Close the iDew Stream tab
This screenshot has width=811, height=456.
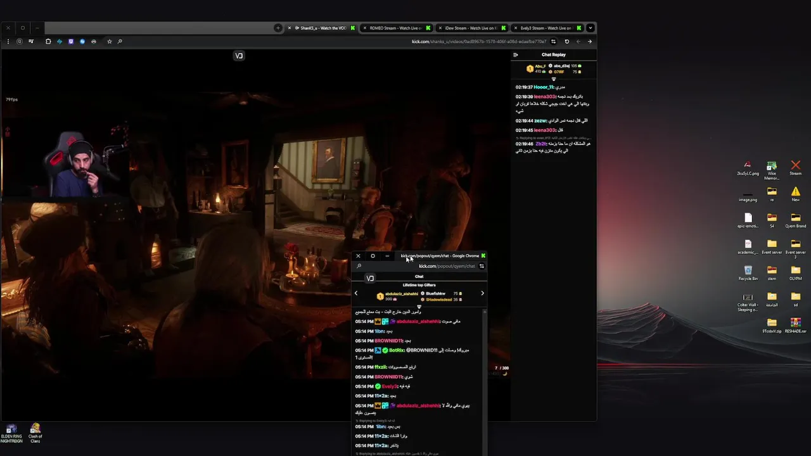pos(440,28)
